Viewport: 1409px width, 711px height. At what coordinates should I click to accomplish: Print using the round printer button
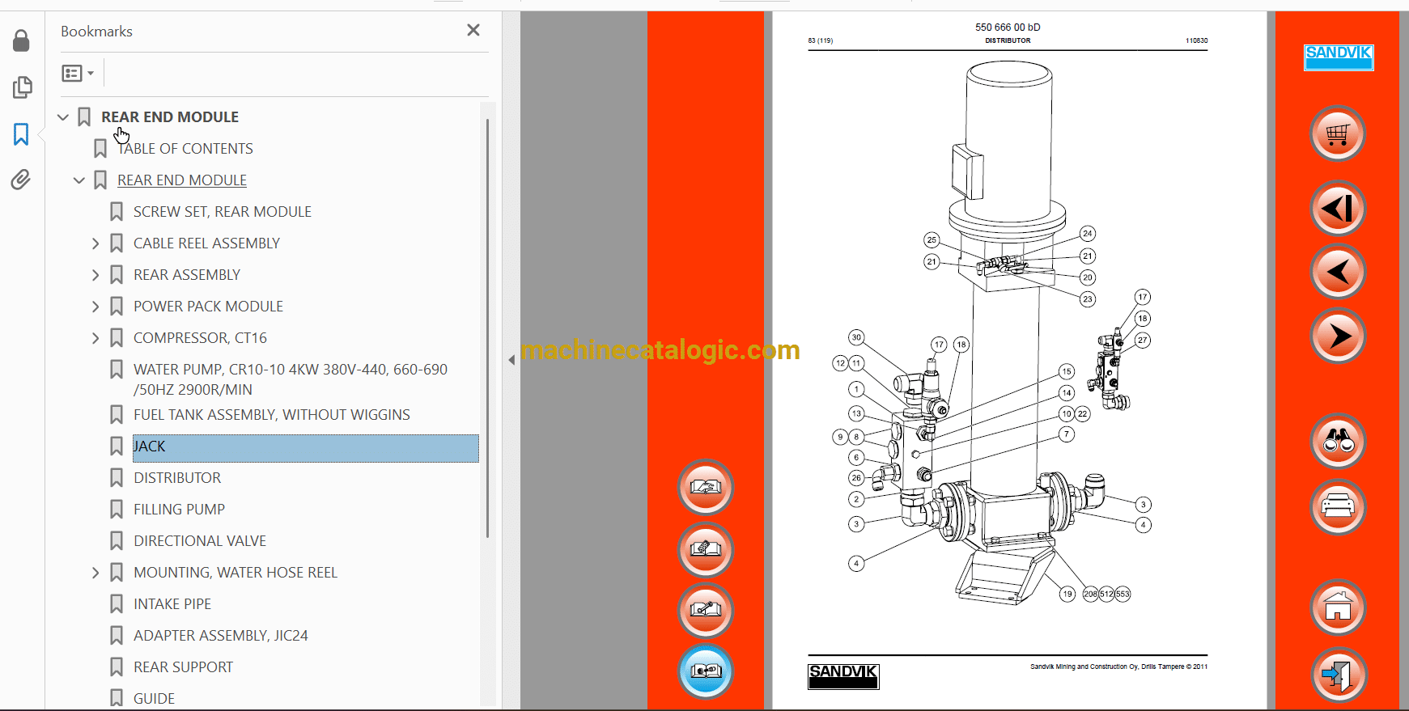(1338, 507)
